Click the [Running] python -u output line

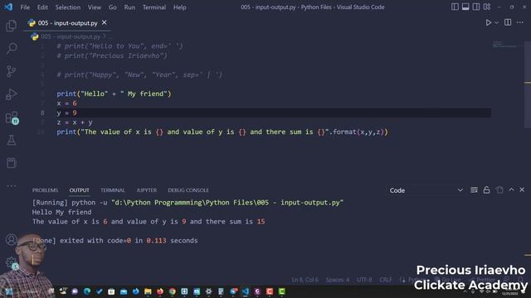[188, 202]
